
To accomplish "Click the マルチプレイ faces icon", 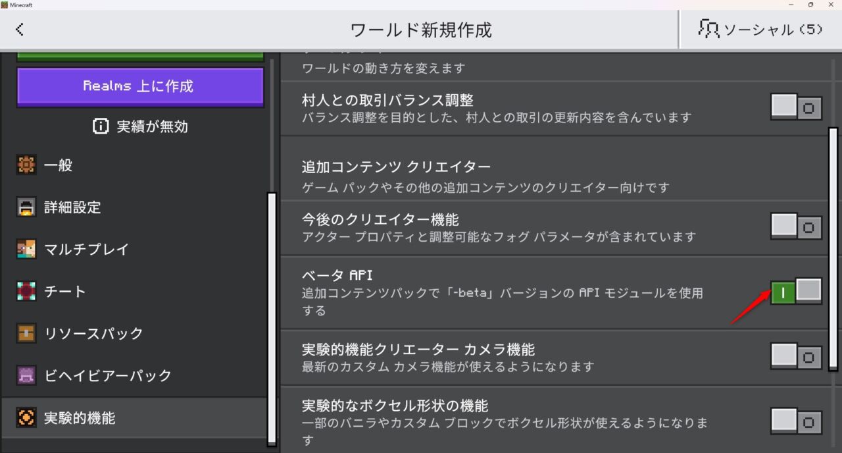I will (x=26, y=250).
